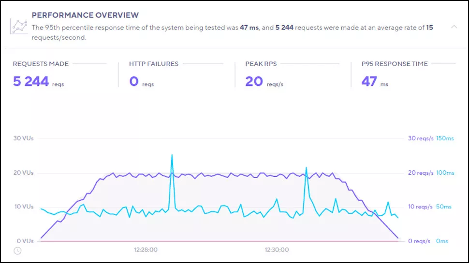Click the P95 Response Time 47 ms metric
Image resolution: width=469 pixels, height=263 pixels.
tap(375, 81)
